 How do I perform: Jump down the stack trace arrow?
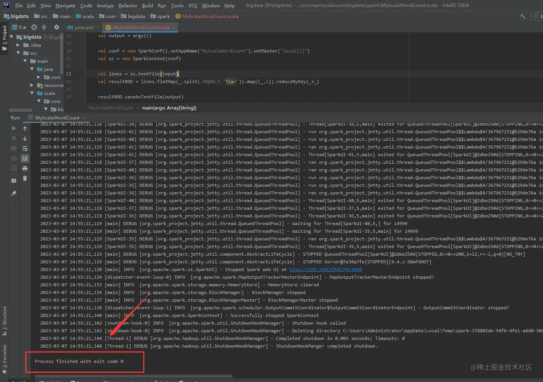[x=25, y=139]
